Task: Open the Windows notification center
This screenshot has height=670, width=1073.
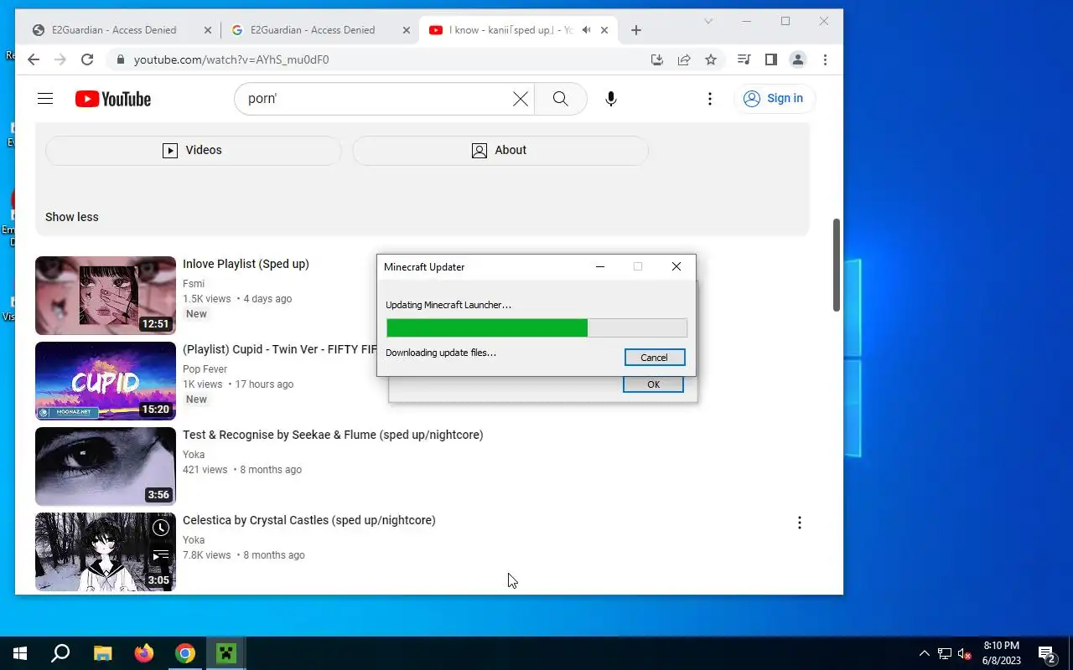Action: (1047, 653)
